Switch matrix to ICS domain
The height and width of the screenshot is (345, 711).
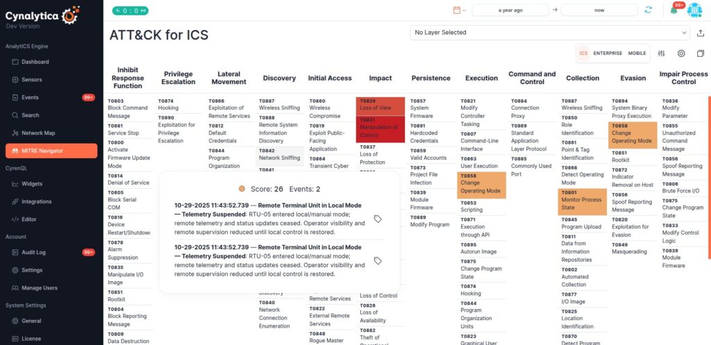(x=583, y=53)
